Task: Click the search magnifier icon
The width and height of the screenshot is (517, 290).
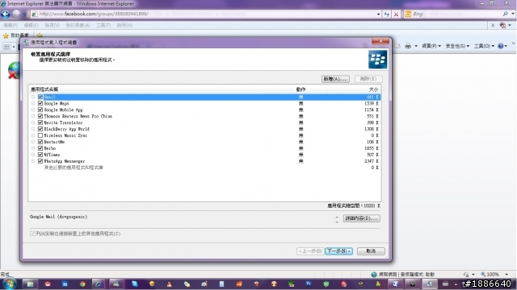Action: [x=506, y=14]
